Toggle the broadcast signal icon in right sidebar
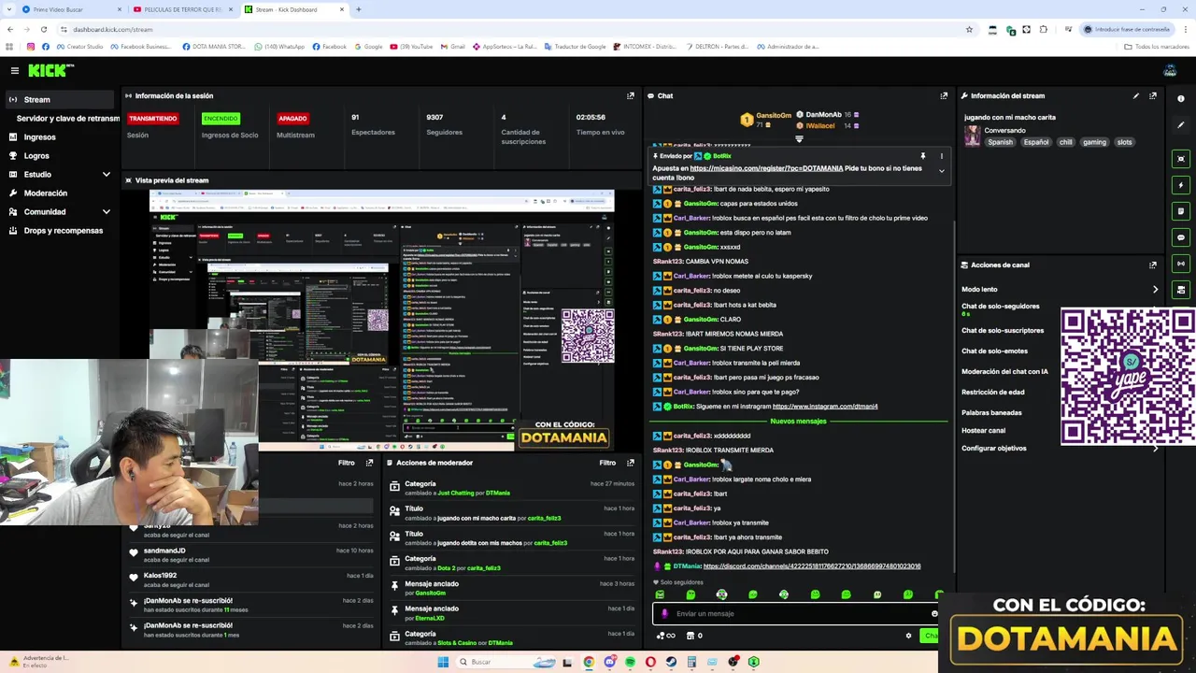The image size is (1196, 673). click(1181, 264)
